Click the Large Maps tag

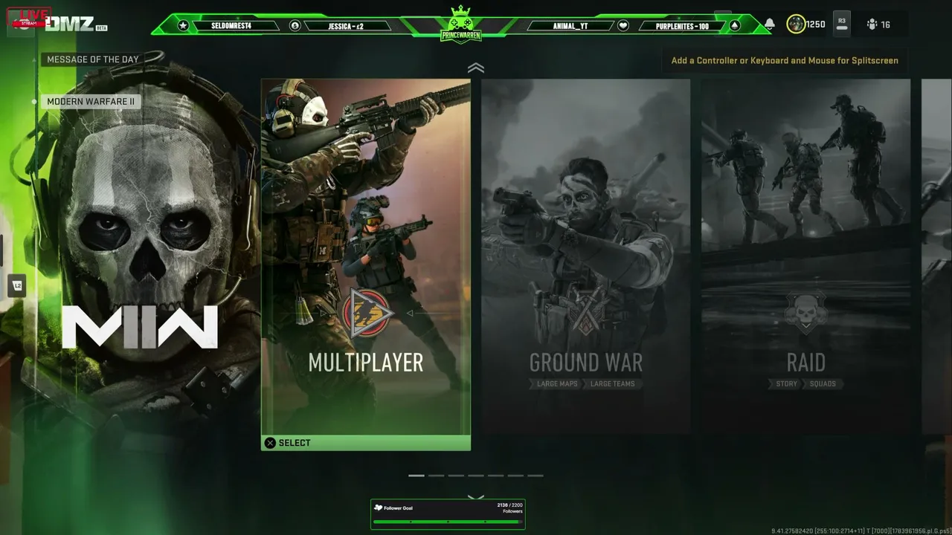tap(558, 384)
